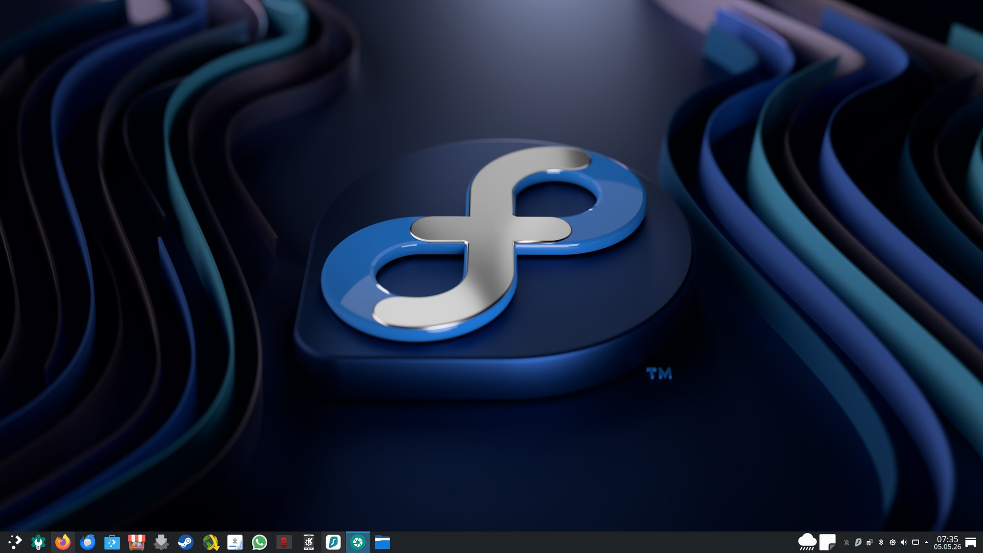Click the show desktop button
This screenshot has width=983, height=553.
point(971,542)
